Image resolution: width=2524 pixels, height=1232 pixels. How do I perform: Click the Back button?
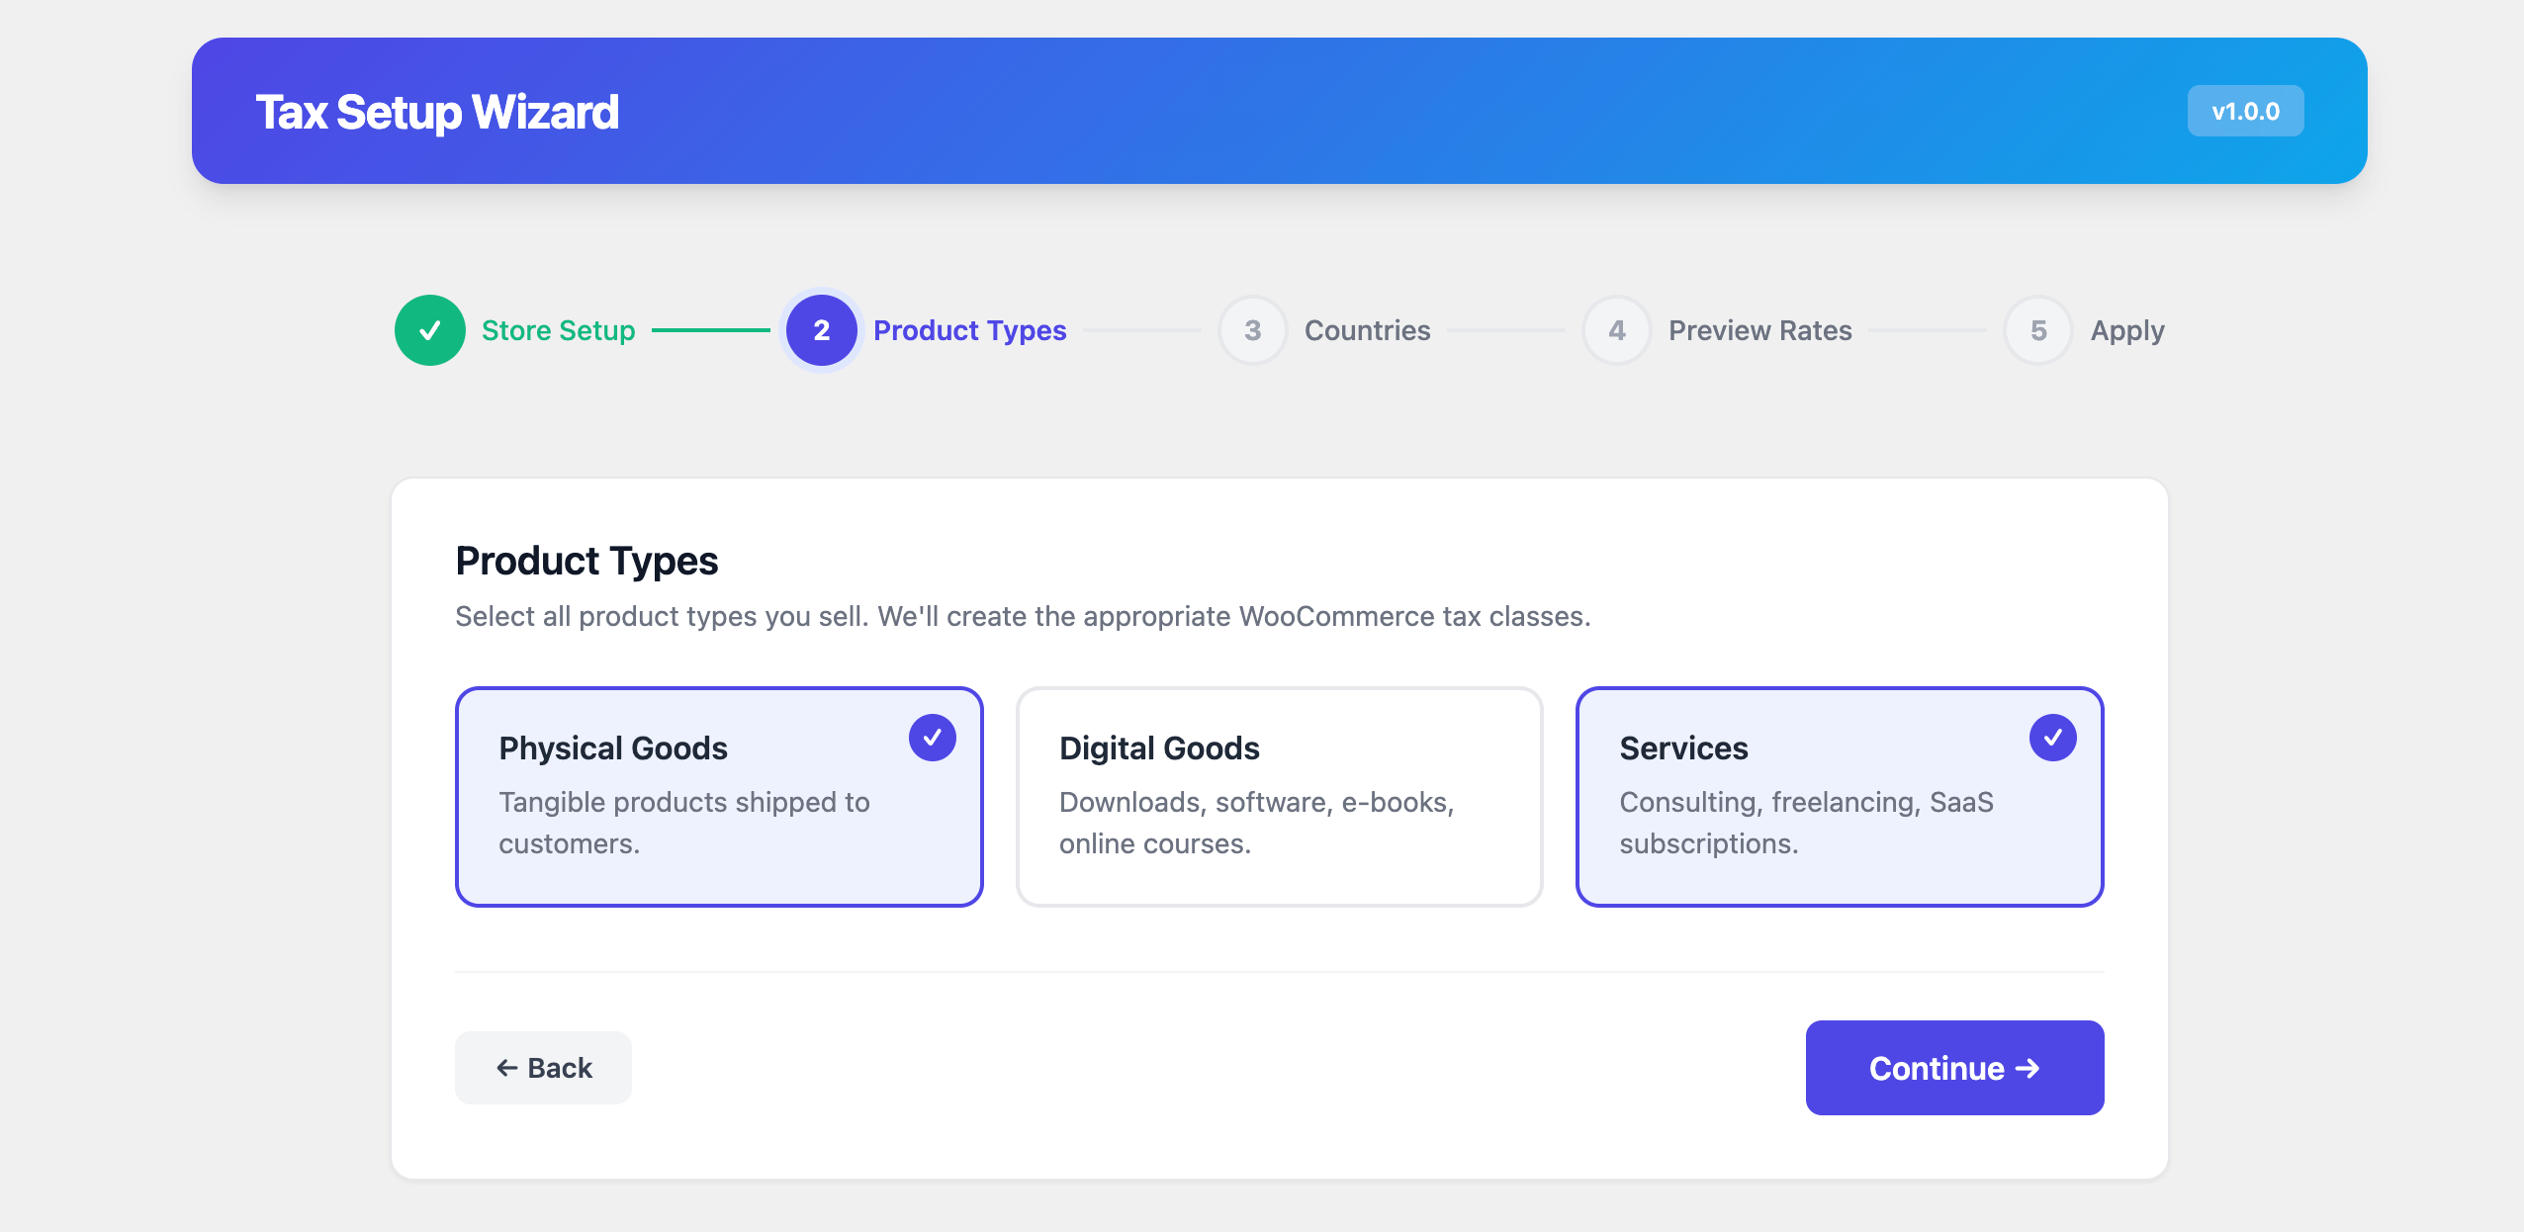pyautogui.click(x=543, y=1068)
